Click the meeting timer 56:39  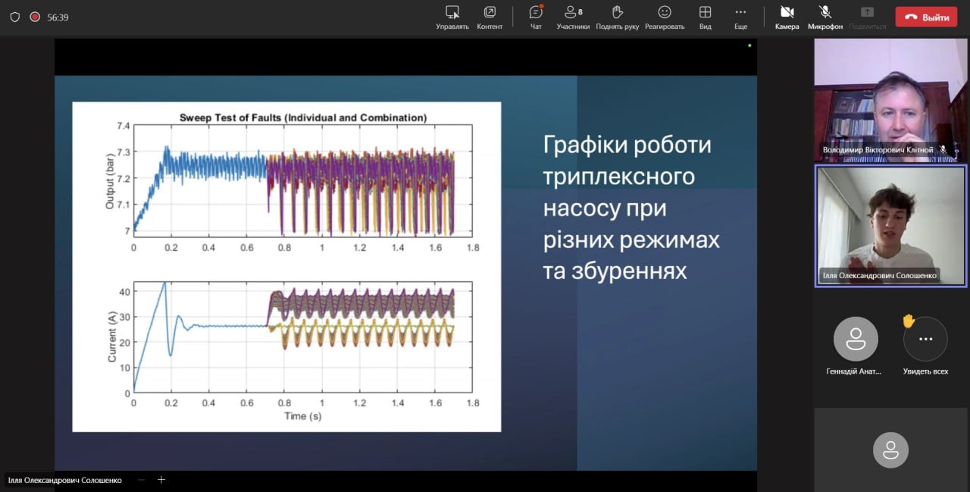tap(58, 17)
